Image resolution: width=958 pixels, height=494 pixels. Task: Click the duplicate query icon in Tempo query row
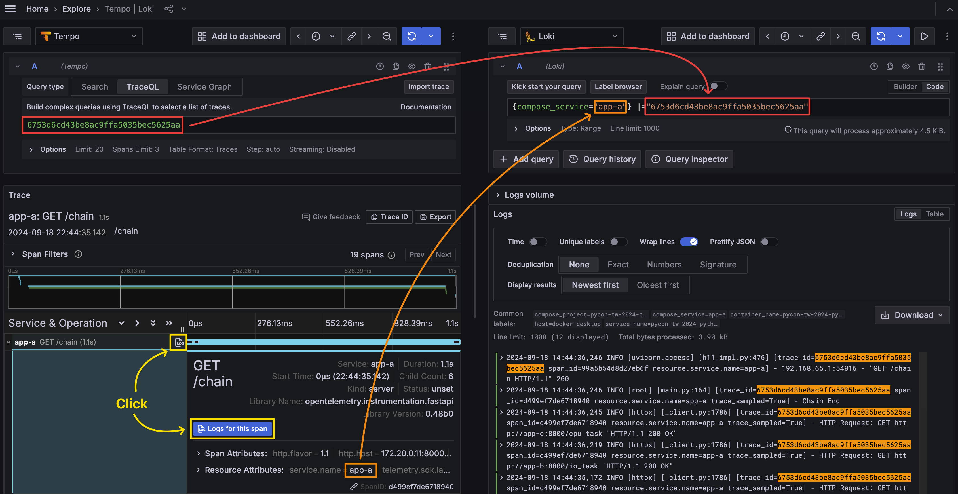[396, 66]
